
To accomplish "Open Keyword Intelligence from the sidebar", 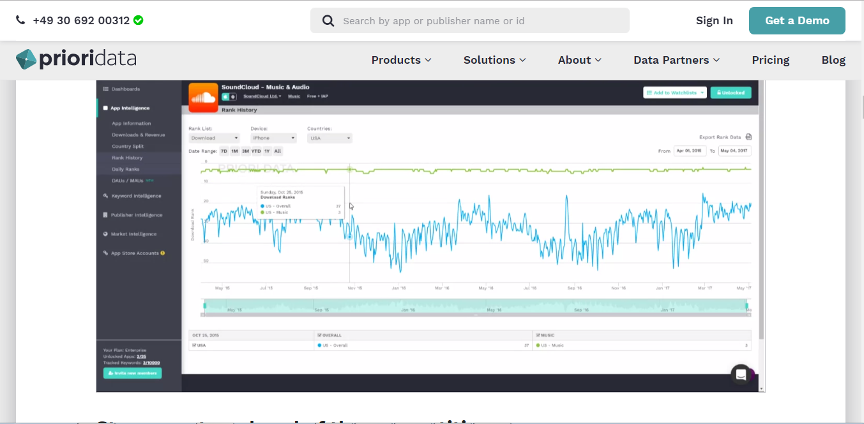I will pos(135,196).
